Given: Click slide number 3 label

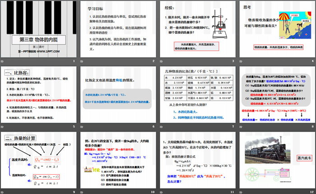Looking at the screenshot, I should click(x=233, y=61).
